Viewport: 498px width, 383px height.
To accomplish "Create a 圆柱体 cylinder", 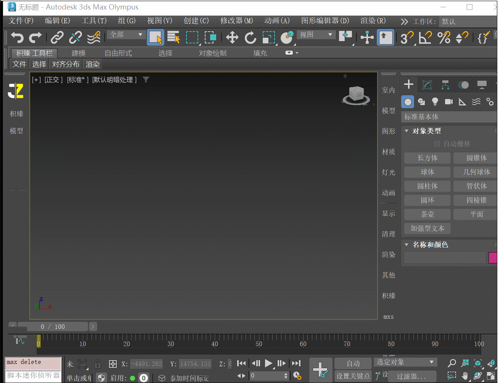I will 427,186.
